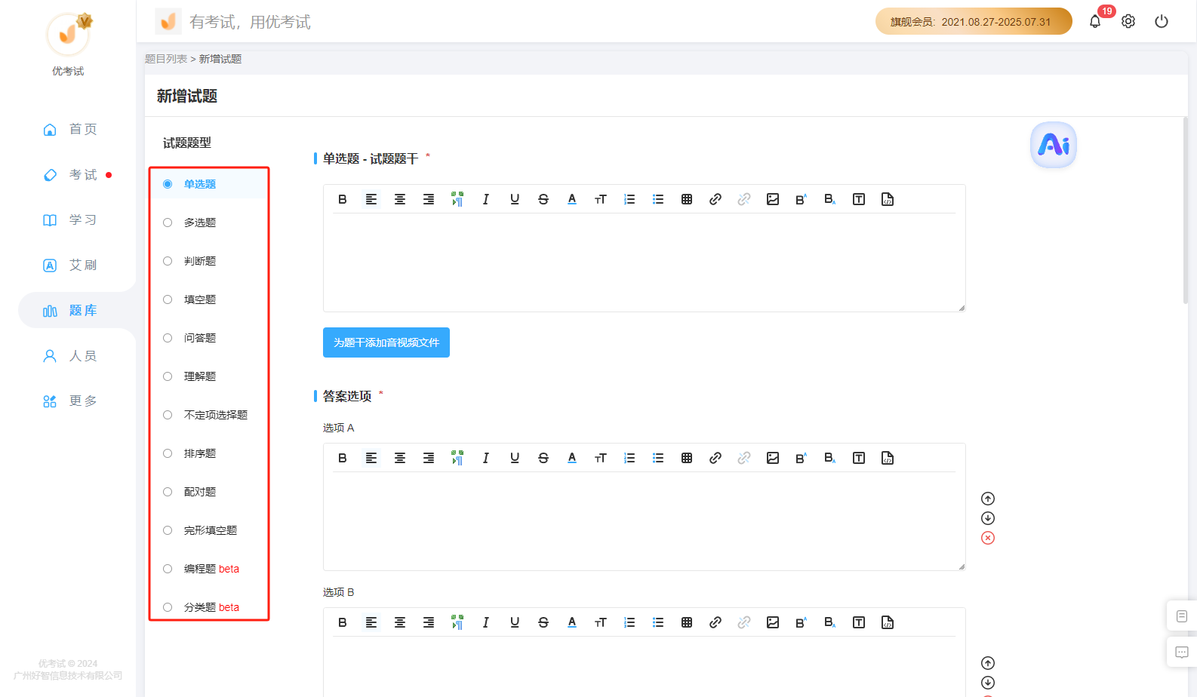Move option A up

[988, 499]
